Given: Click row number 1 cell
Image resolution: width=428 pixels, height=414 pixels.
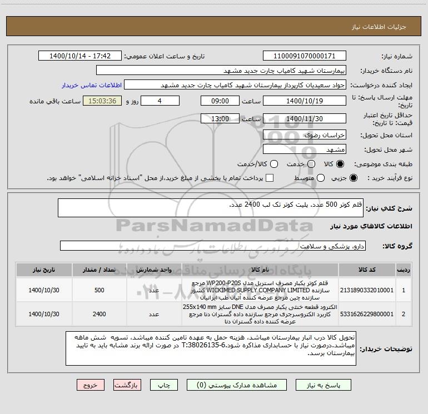Looking at the screenshot, I should 404,290.
